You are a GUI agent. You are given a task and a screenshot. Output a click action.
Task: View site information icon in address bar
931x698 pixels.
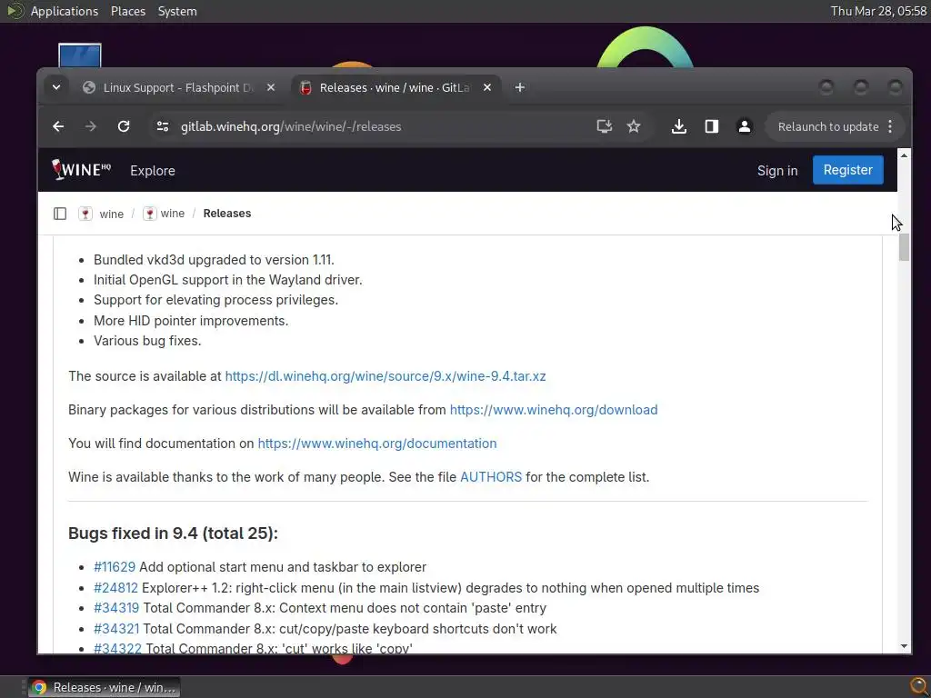[163, 126]
